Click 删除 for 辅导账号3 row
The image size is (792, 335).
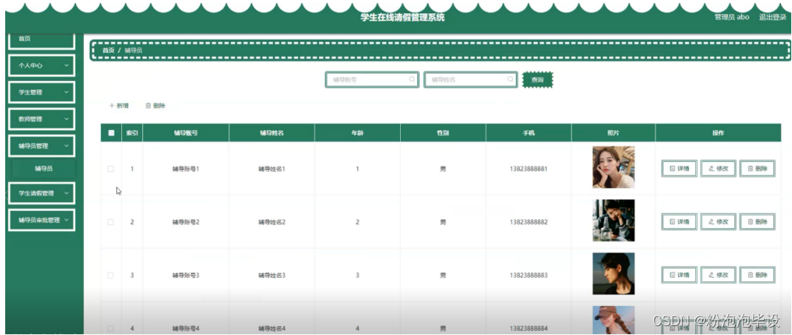757,275
